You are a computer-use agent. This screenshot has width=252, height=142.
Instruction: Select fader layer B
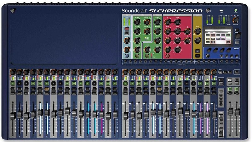click(221, 120)
